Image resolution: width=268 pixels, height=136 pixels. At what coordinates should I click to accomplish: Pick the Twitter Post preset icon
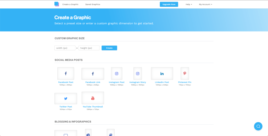(x=66, y=98)
